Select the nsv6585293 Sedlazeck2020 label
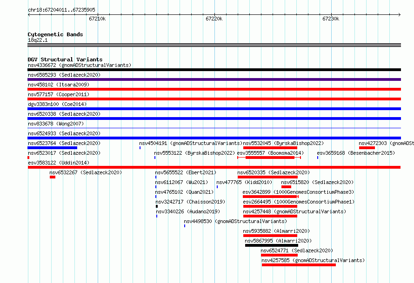The width and height of the screenshot is (414, 283). point(64,75)
